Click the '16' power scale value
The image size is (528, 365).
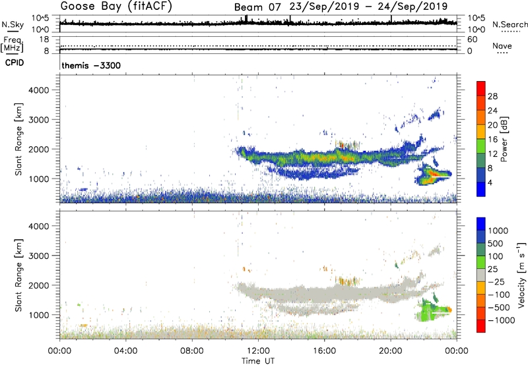point(492,140)
